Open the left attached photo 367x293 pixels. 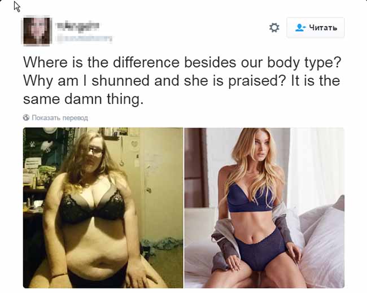pyautogui.click(x=103, y=208)
